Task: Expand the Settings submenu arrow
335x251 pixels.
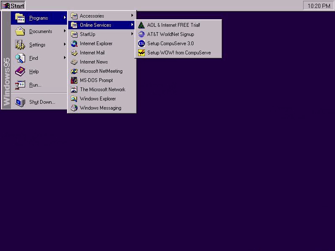Action: pos(65,44)
